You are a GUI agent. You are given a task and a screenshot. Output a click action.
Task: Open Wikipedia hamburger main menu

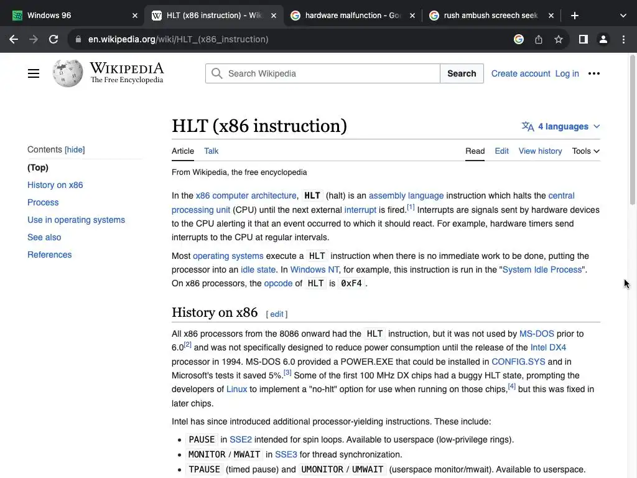(34, 73)
